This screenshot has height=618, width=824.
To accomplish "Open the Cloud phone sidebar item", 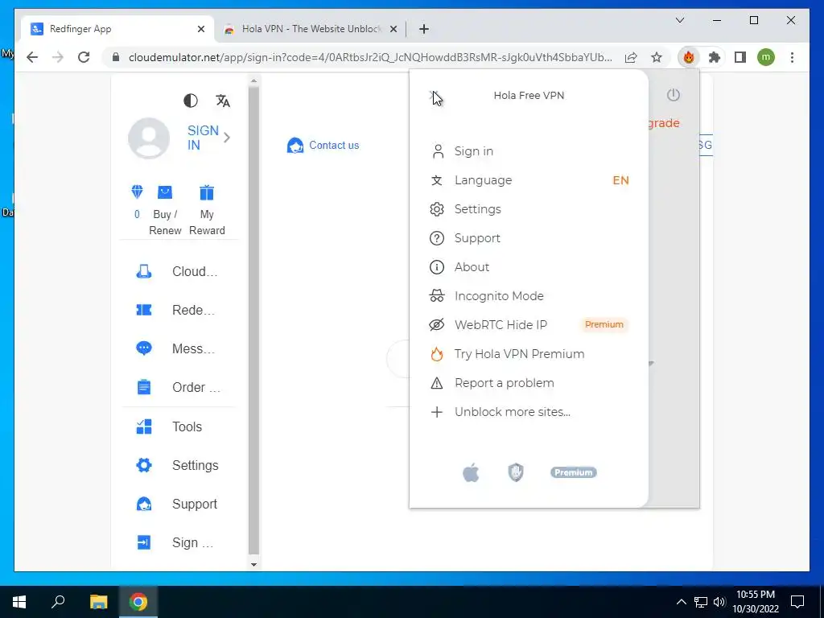I will pyautogui.click(x=179, y=272).
